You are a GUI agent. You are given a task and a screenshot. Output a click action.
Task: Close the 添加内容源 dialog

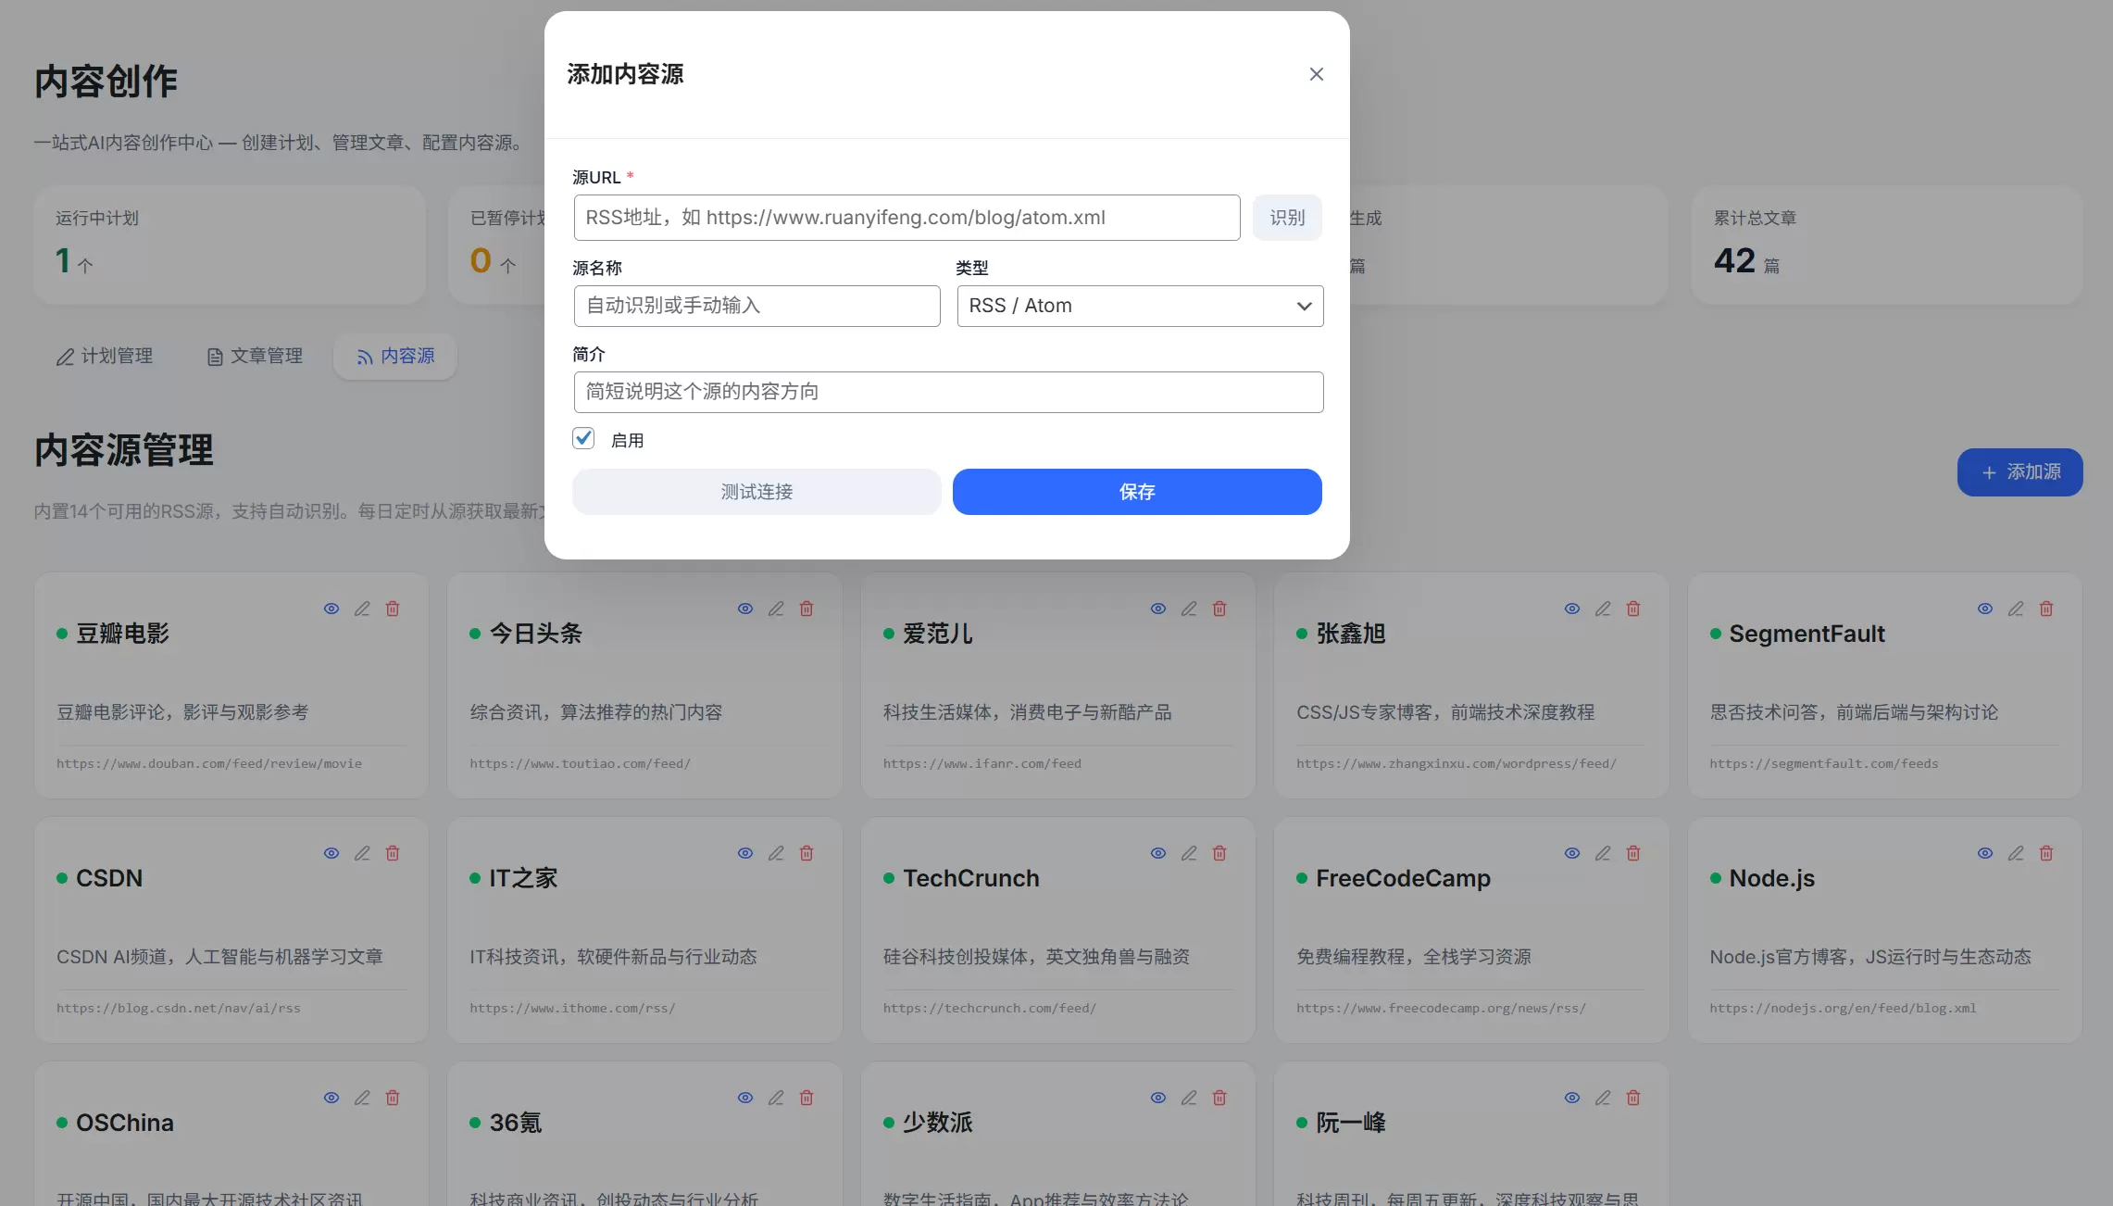click(1316, 74)
